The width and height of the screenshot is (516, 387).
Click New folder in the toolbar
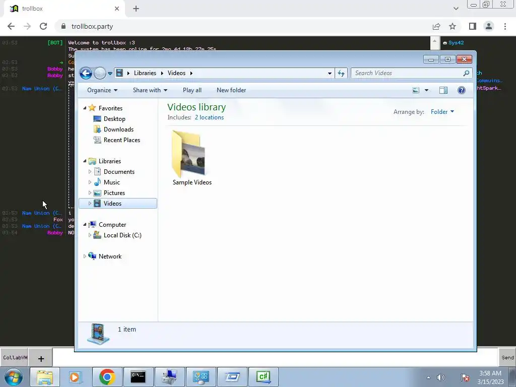tap(231, 90)
